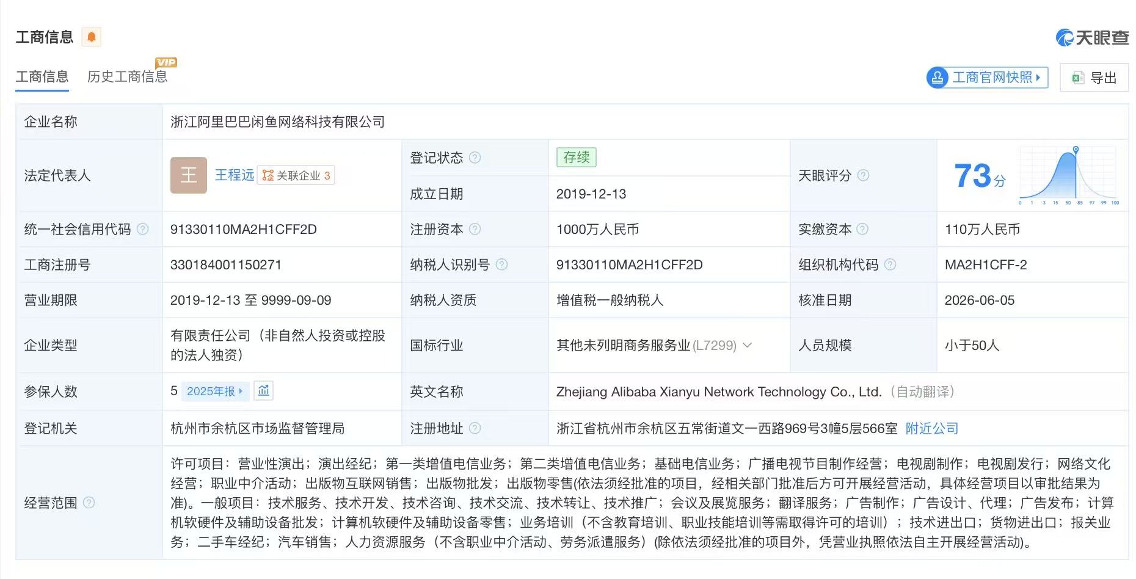Click the help icon beside 统一社会信用代码
Viewport: 1136px width, 579px height.
click(x=142, y=229)
